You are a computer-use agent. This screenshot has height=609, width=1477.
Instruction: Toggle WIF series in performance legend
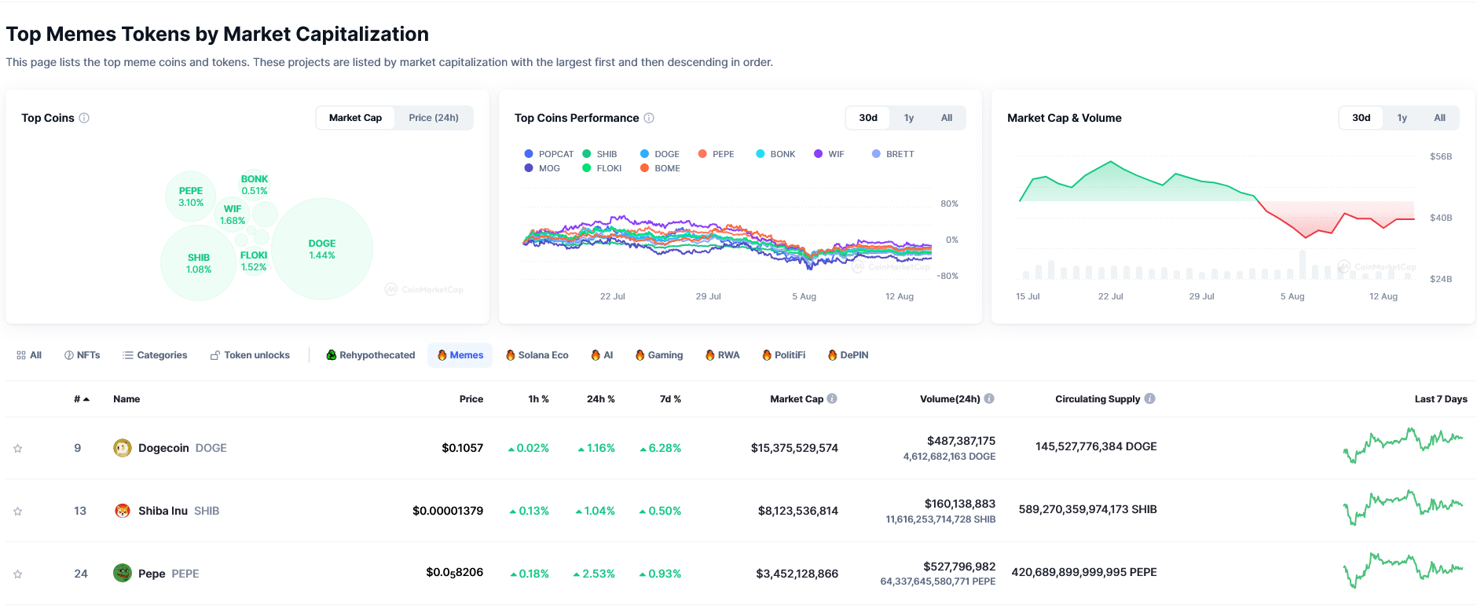(x=830, y=154)
